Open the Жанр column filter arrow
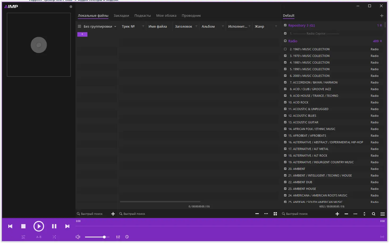Screen dimensions: 389x243 click(x=276, y=26)
